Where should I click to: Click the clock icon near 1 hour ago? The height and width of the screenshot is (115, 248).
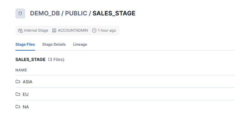click(x=94, y=31)
